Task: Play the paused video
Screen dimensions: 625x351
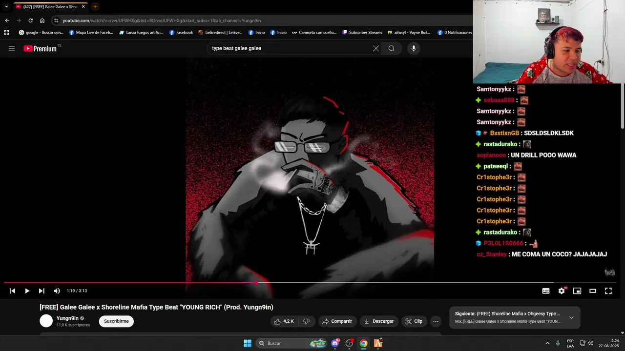Action: (x=27, y=291)
